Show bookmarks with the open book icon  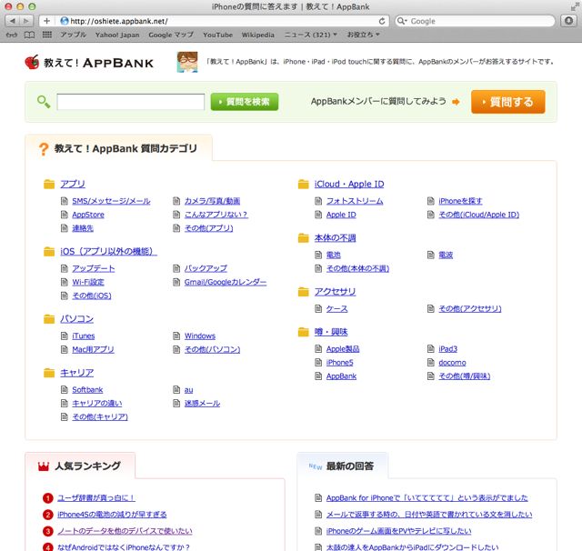[x=29, y=35]
